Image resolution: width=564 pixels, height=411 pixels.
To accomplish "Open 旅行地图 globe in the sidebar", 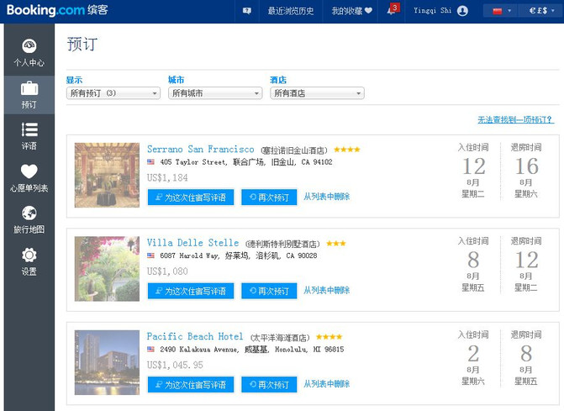I will (x=29, y=219).
